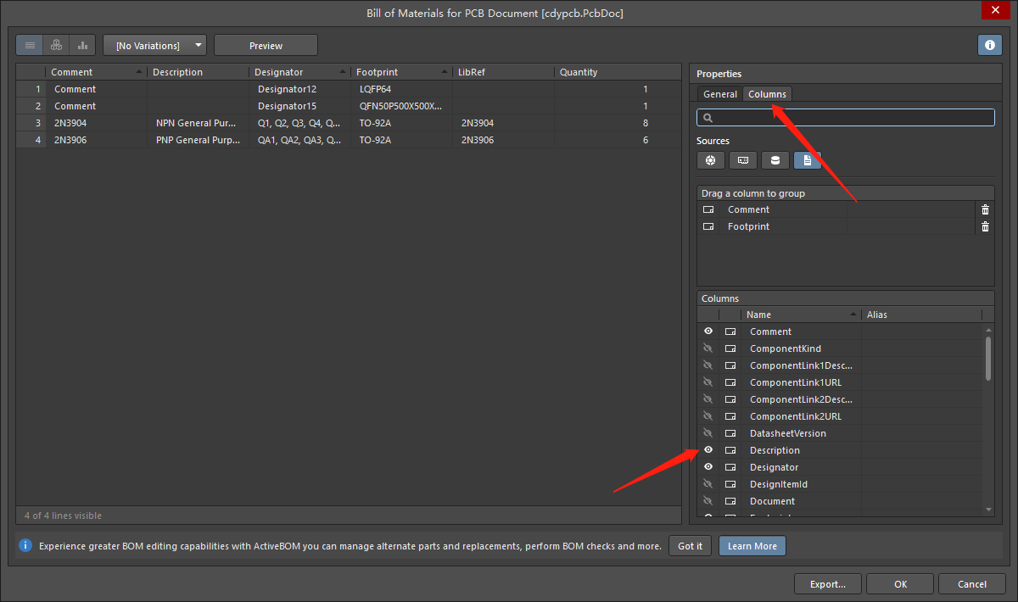Click the column icon next to grouped Comment
This screenshot has width=1018, height=602.
709,209
